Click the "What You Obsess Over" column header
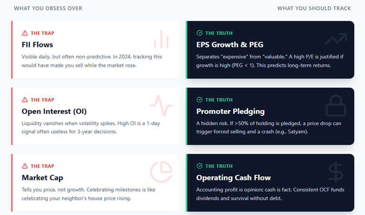Image resolution: width=365 pixels, height=215 pixels. click(48, 8)
